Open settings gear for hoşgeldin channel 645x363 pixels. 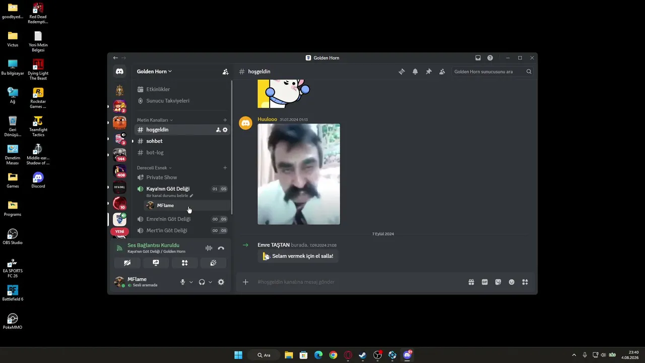pyautogui.click(x=225, y=130)
